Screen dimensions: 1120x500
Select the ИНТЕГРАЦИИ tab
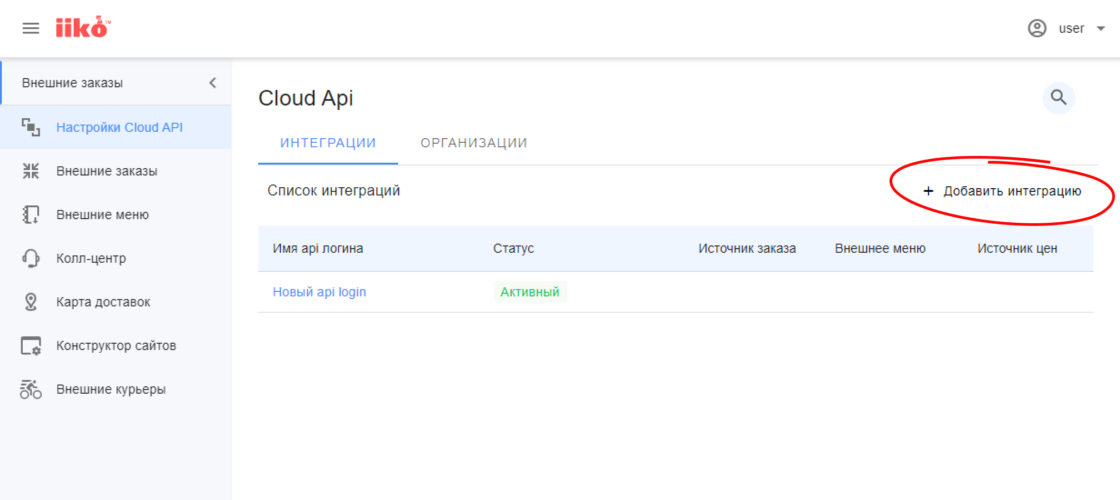click(328, 143)
